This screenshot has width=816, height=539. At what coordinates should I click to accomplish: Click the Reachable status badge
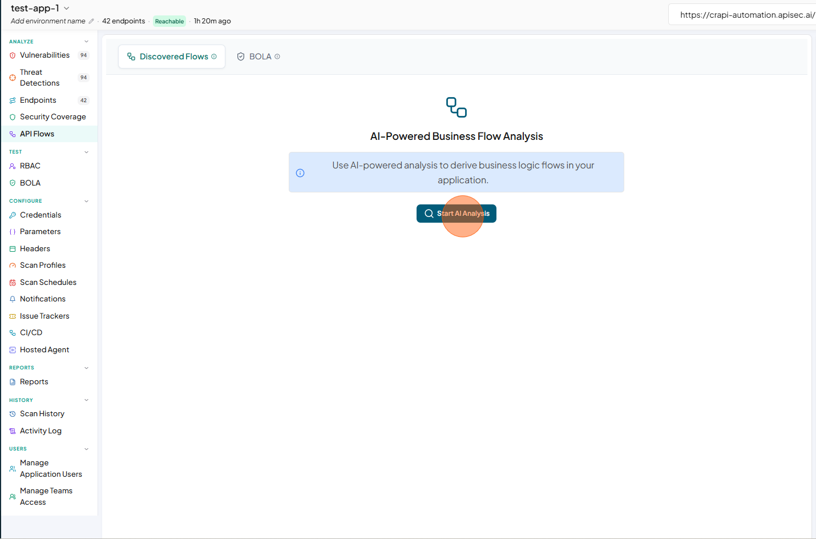click(x=169, y=21)
